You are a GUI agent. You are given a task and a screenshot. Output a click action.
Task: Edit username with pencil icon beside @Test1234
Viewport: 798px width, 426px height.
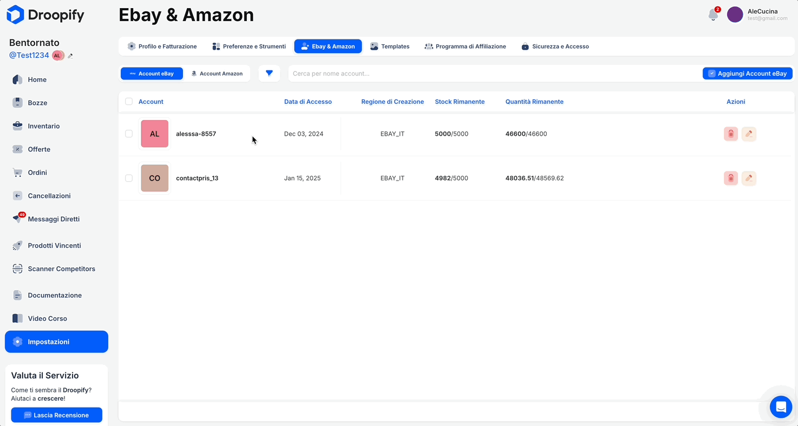tap(70, 56)
